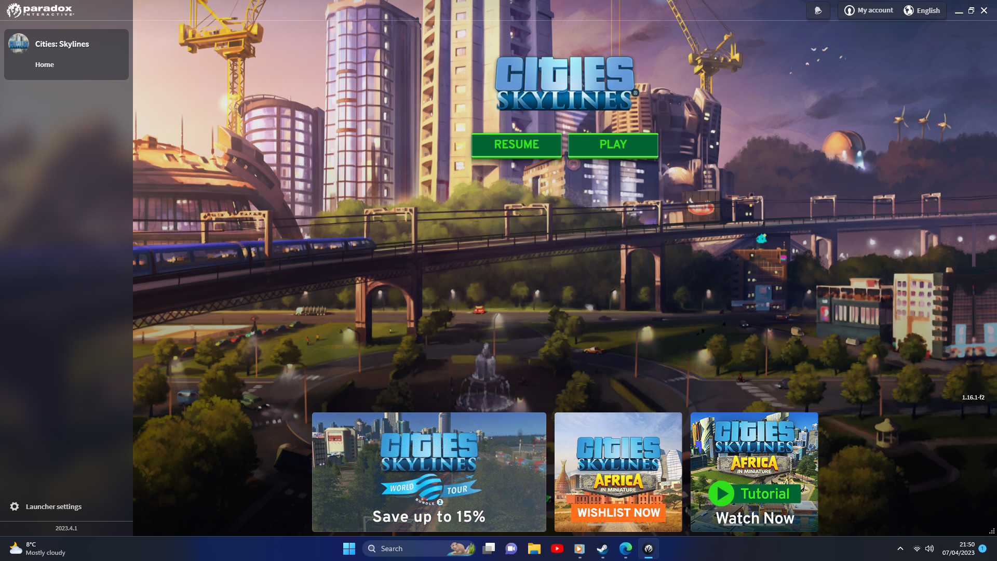Expand the hidden system tray icons
Screen dimensions: 997x561
900,549
